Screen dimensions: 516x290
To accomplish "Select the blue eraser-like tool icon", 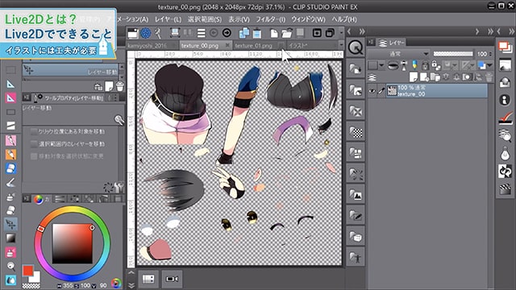I will click(10, 168).
